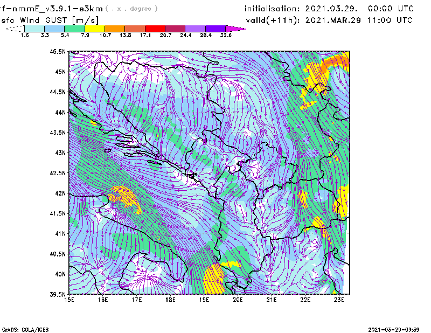Screen dimensions: 431x333
Task: Click the 'GrADS: COLA/IGES' footer text
Action: 25,330
